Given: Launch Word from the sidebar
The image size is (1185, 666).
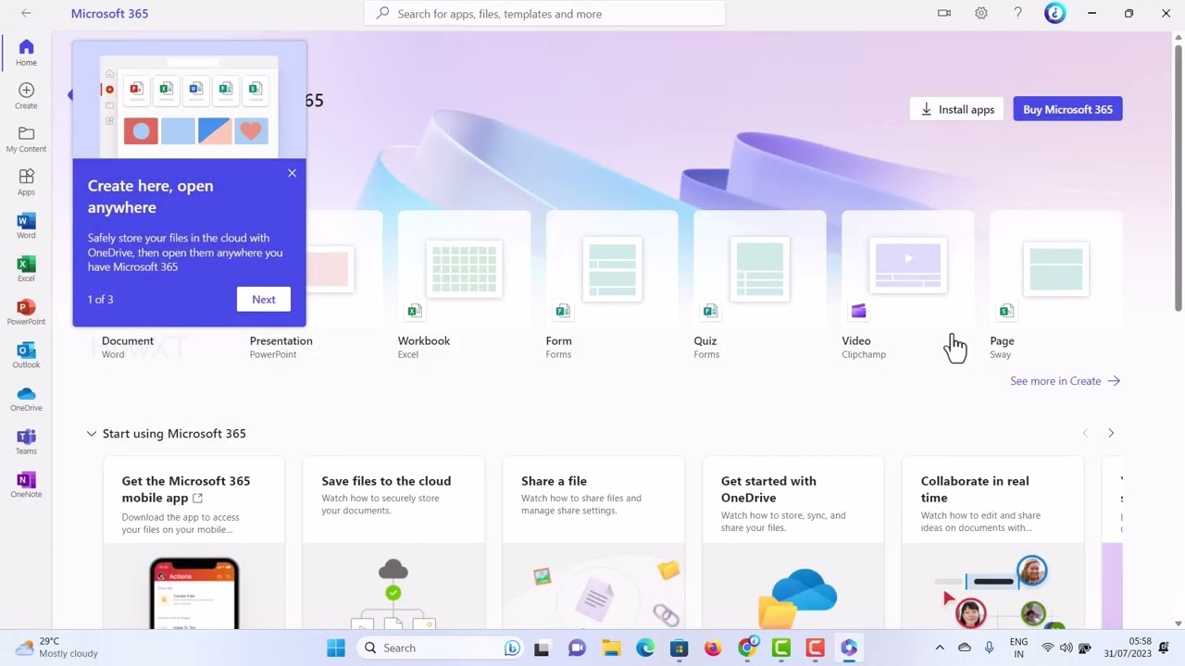Looking at the screenshot, I should click(x=26, y=226).
